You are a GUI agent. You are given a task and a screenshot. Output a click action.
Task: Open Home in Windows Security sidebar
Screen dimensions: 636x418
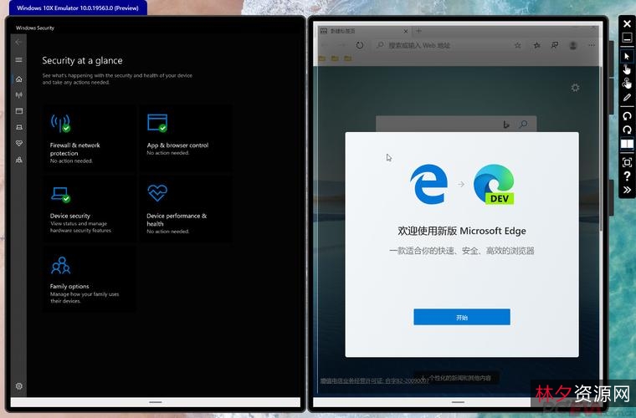18,79
